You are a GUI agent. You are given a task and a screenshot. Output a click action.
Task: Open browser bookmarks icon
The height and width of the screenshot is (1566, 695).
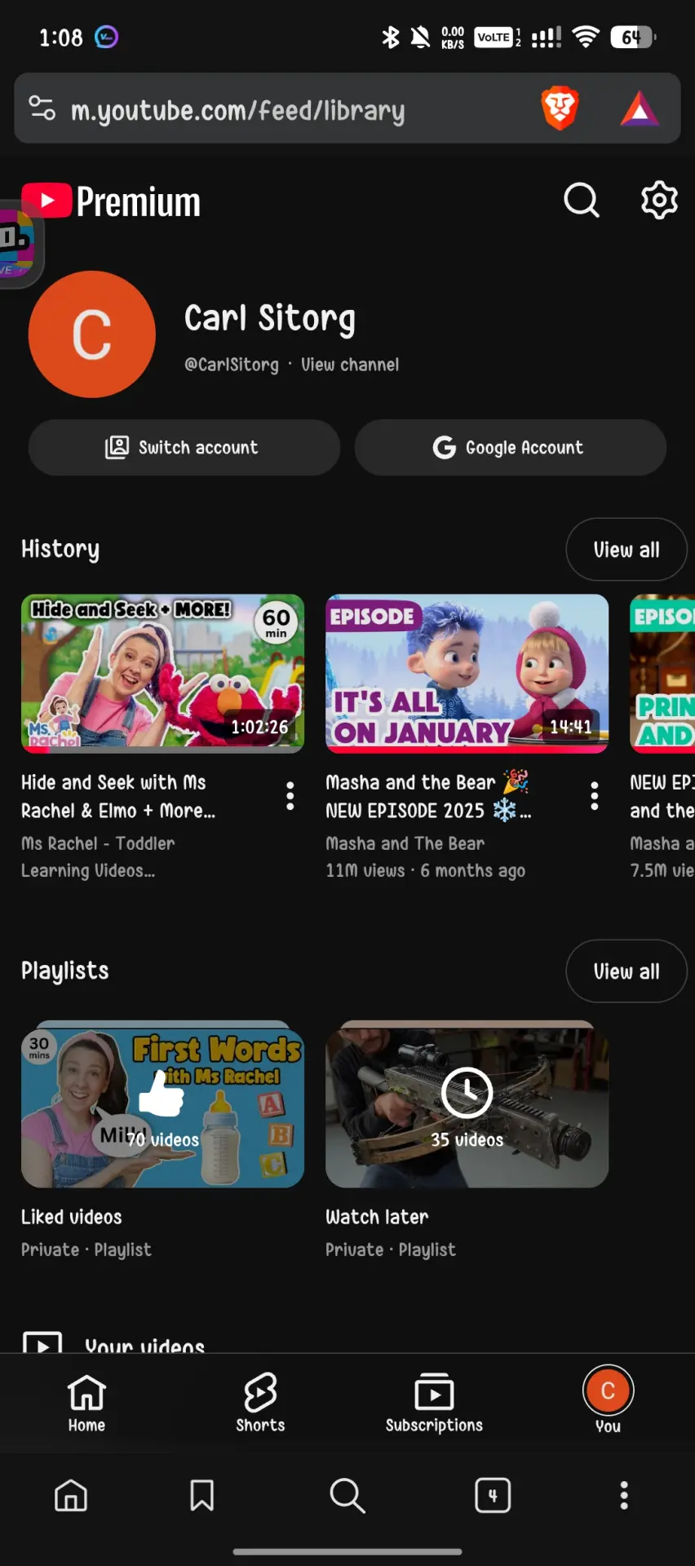[x=201, y=1495]
